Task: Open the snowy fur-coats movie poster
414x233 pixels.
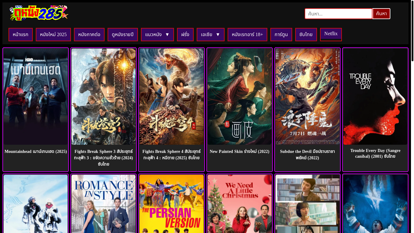Action: (x=36, y=204)
